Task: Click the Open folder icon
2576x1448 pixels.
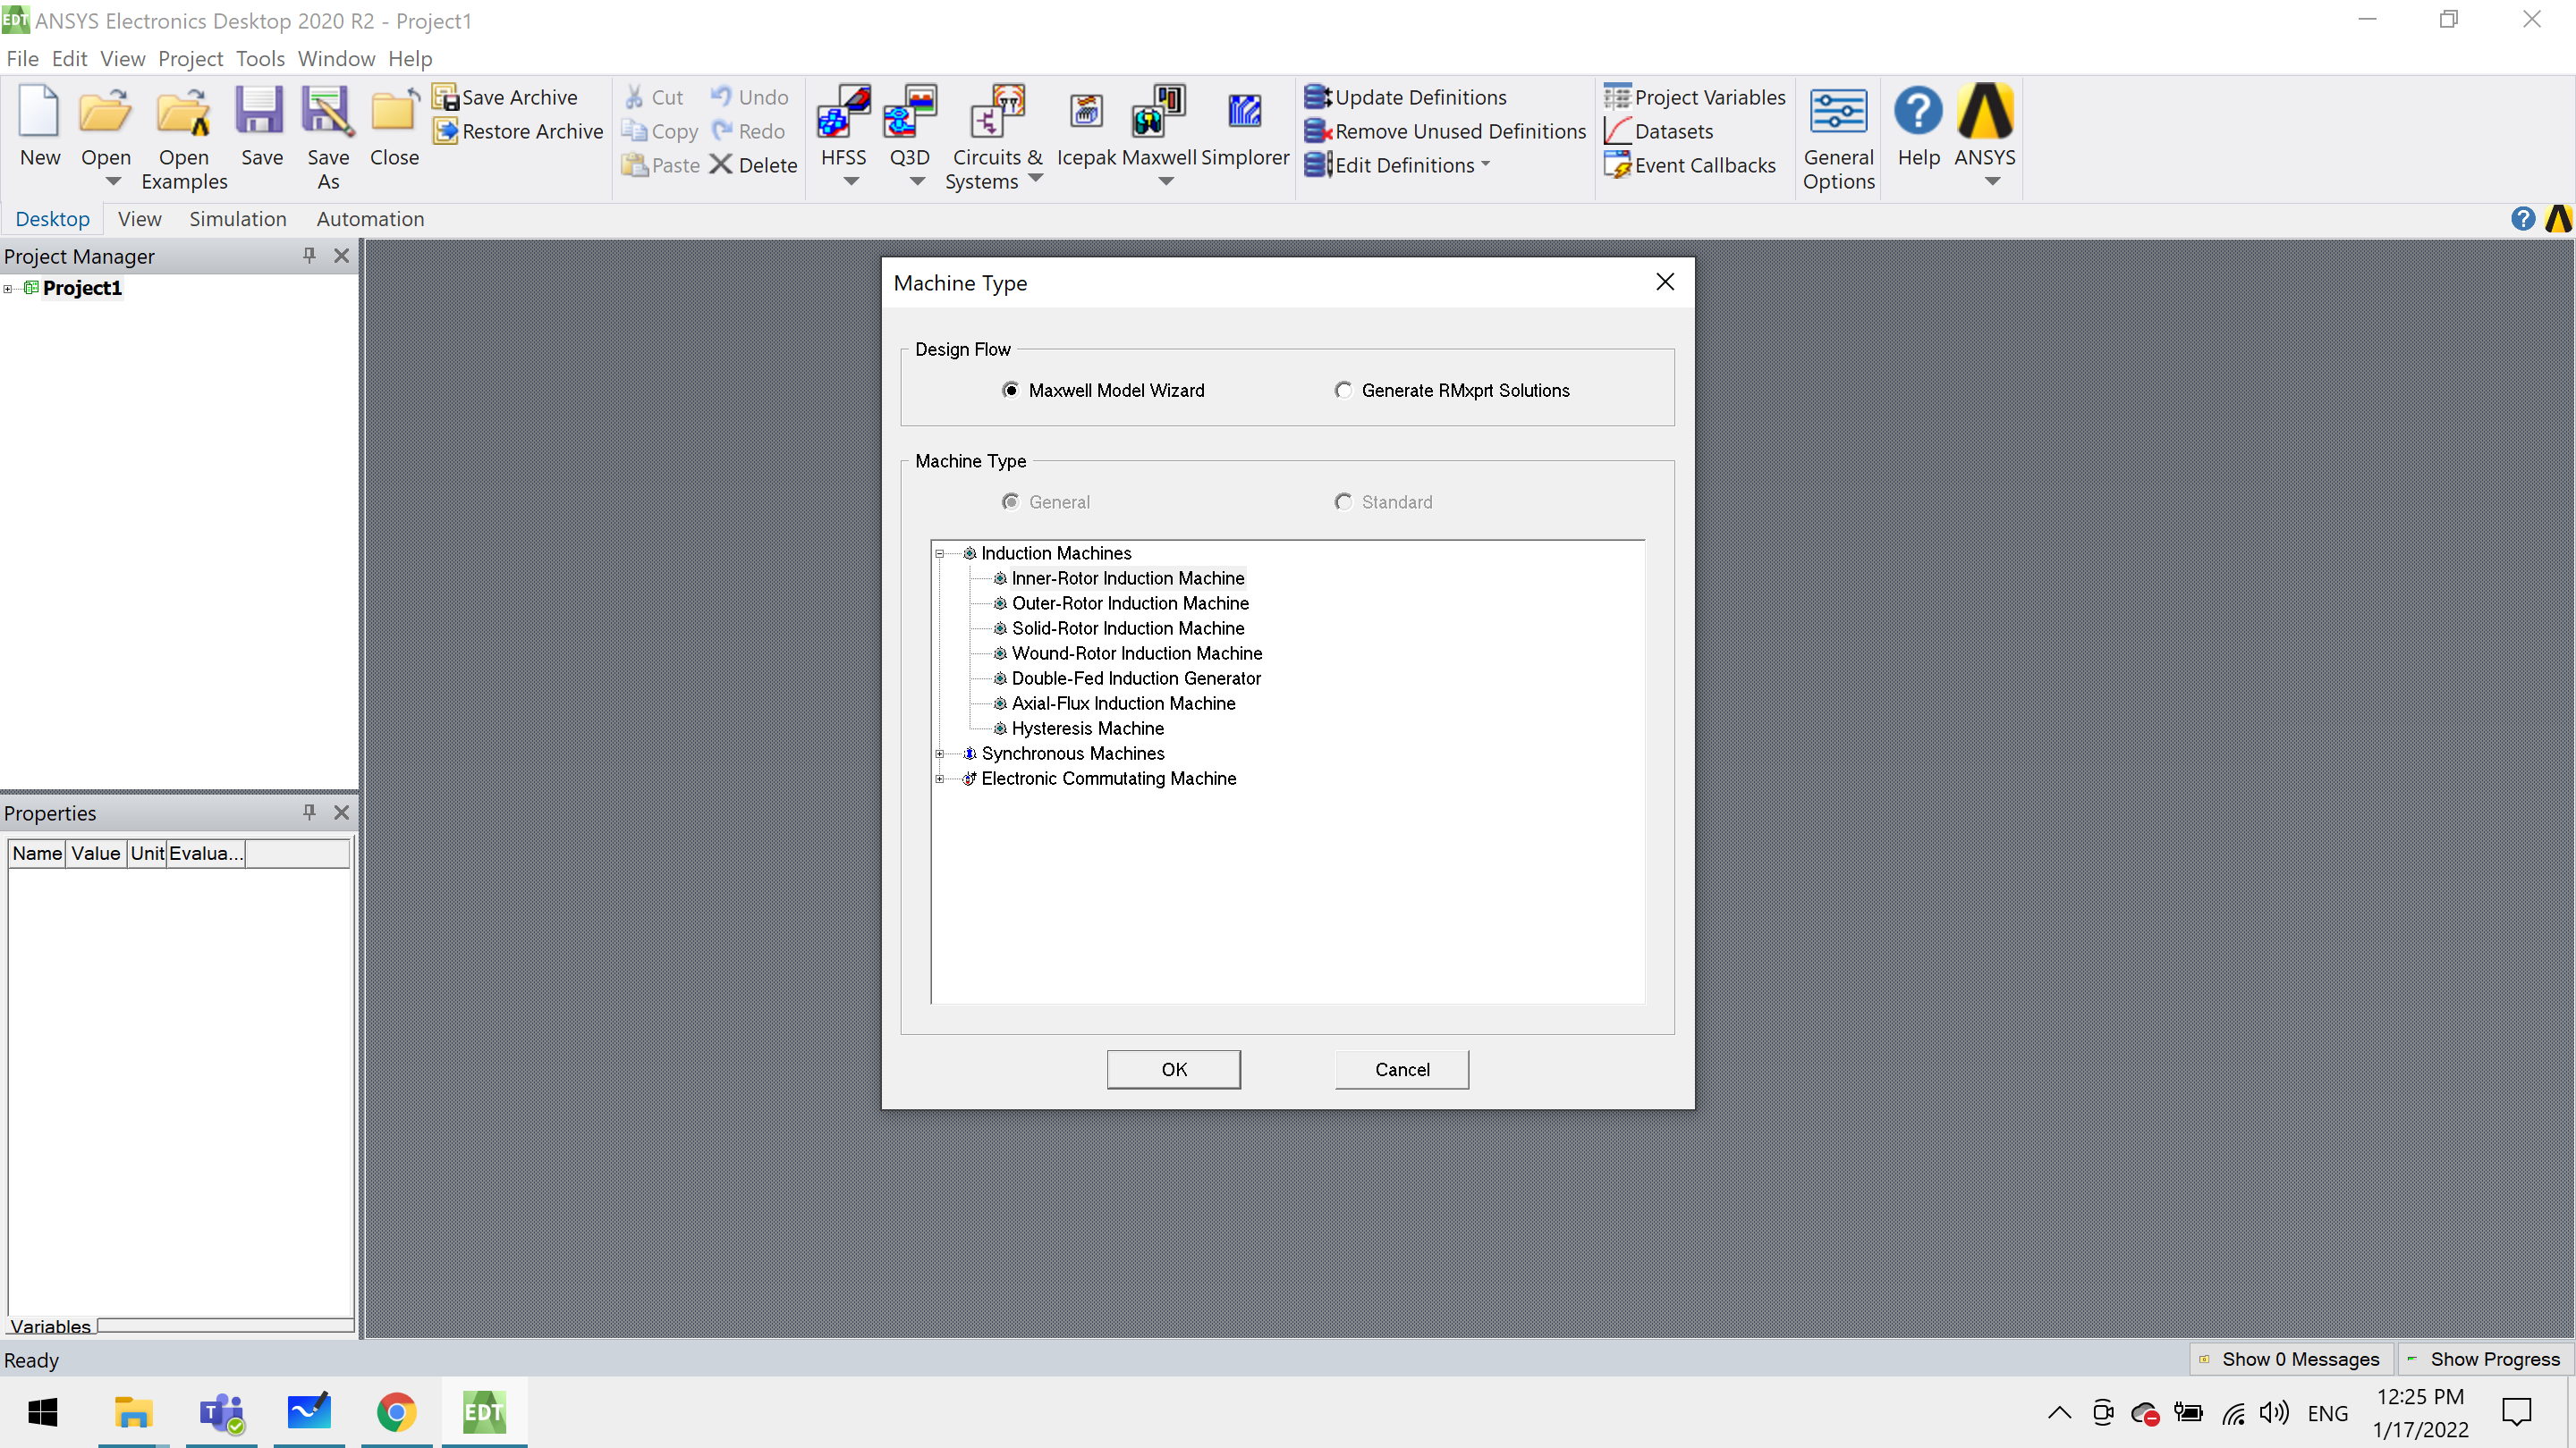Action: [105, 111]
